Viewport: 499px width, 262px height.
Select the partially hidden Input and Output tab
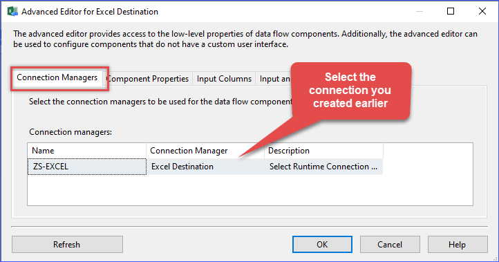[274, 79]
